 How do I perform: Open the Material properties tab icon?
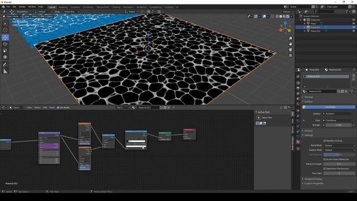[298, 142]
